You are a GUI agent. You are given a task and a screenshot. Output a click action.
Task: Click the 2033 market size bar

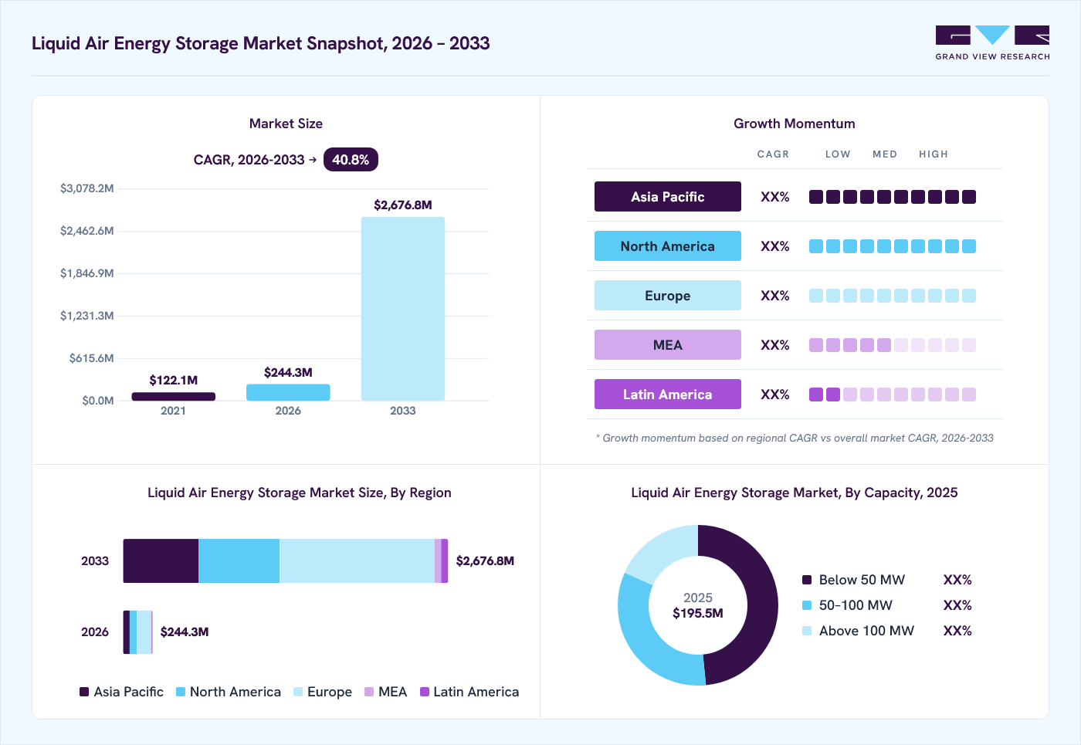(403, 309)
